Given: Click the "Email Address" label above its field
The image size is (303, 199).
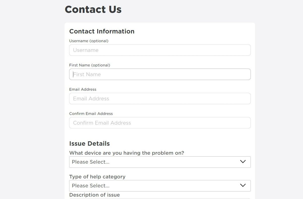Looking at the screenshot, I should click(83, 90).
